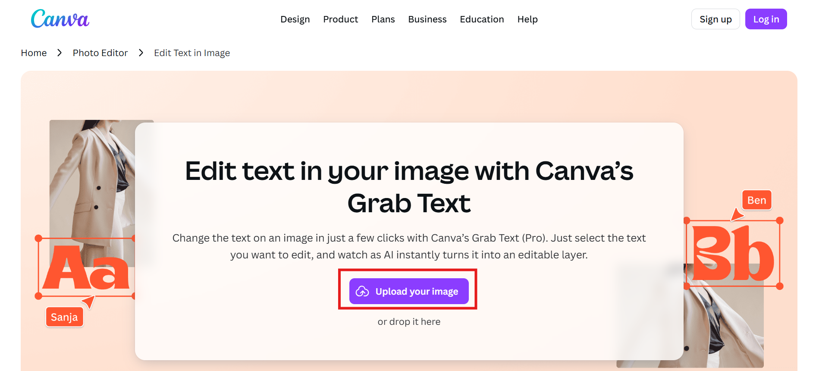
Task: Open the Education dropdown
Action: pyautogui.click(x=482, y=19)
